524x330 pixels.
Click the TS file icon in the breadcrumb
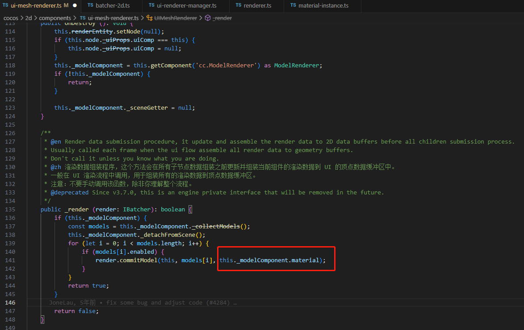point(83,18)
